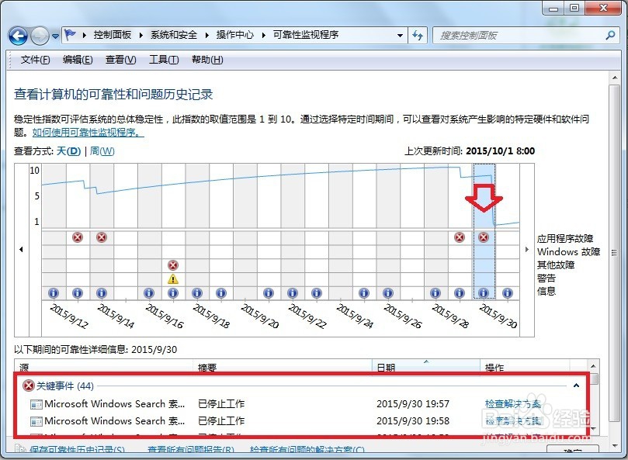Viewport: 628px width, 460px height.
Task: Click the magnifier search icon
Action: [610, 35]
